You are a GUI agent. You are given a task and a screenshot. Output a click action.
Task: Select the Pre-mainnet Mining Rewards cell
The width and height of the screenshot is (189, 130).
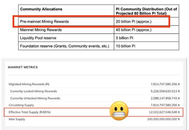[66, 21]
